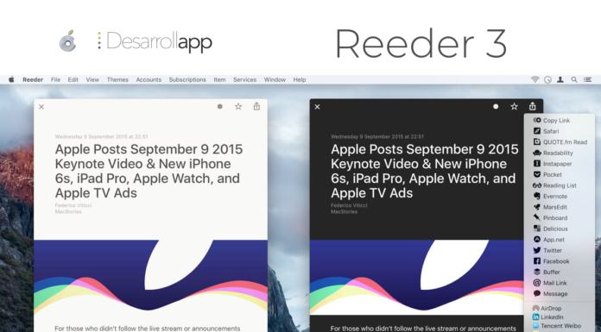Star the article in light window
Viewport: 601px width, 332px height.
238,106
